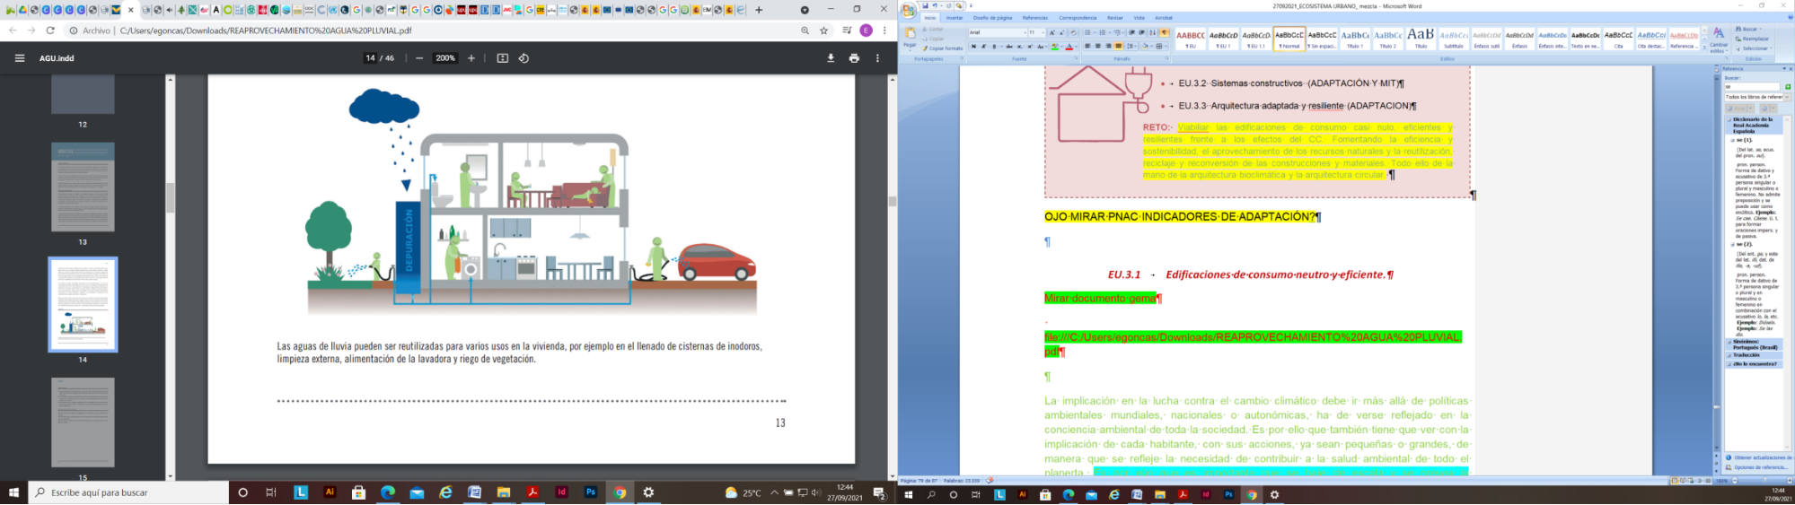This screenshot has width=1795, height=505.
Task: Rotate the PDF counterclockwise
Action: tap(524, 58)
